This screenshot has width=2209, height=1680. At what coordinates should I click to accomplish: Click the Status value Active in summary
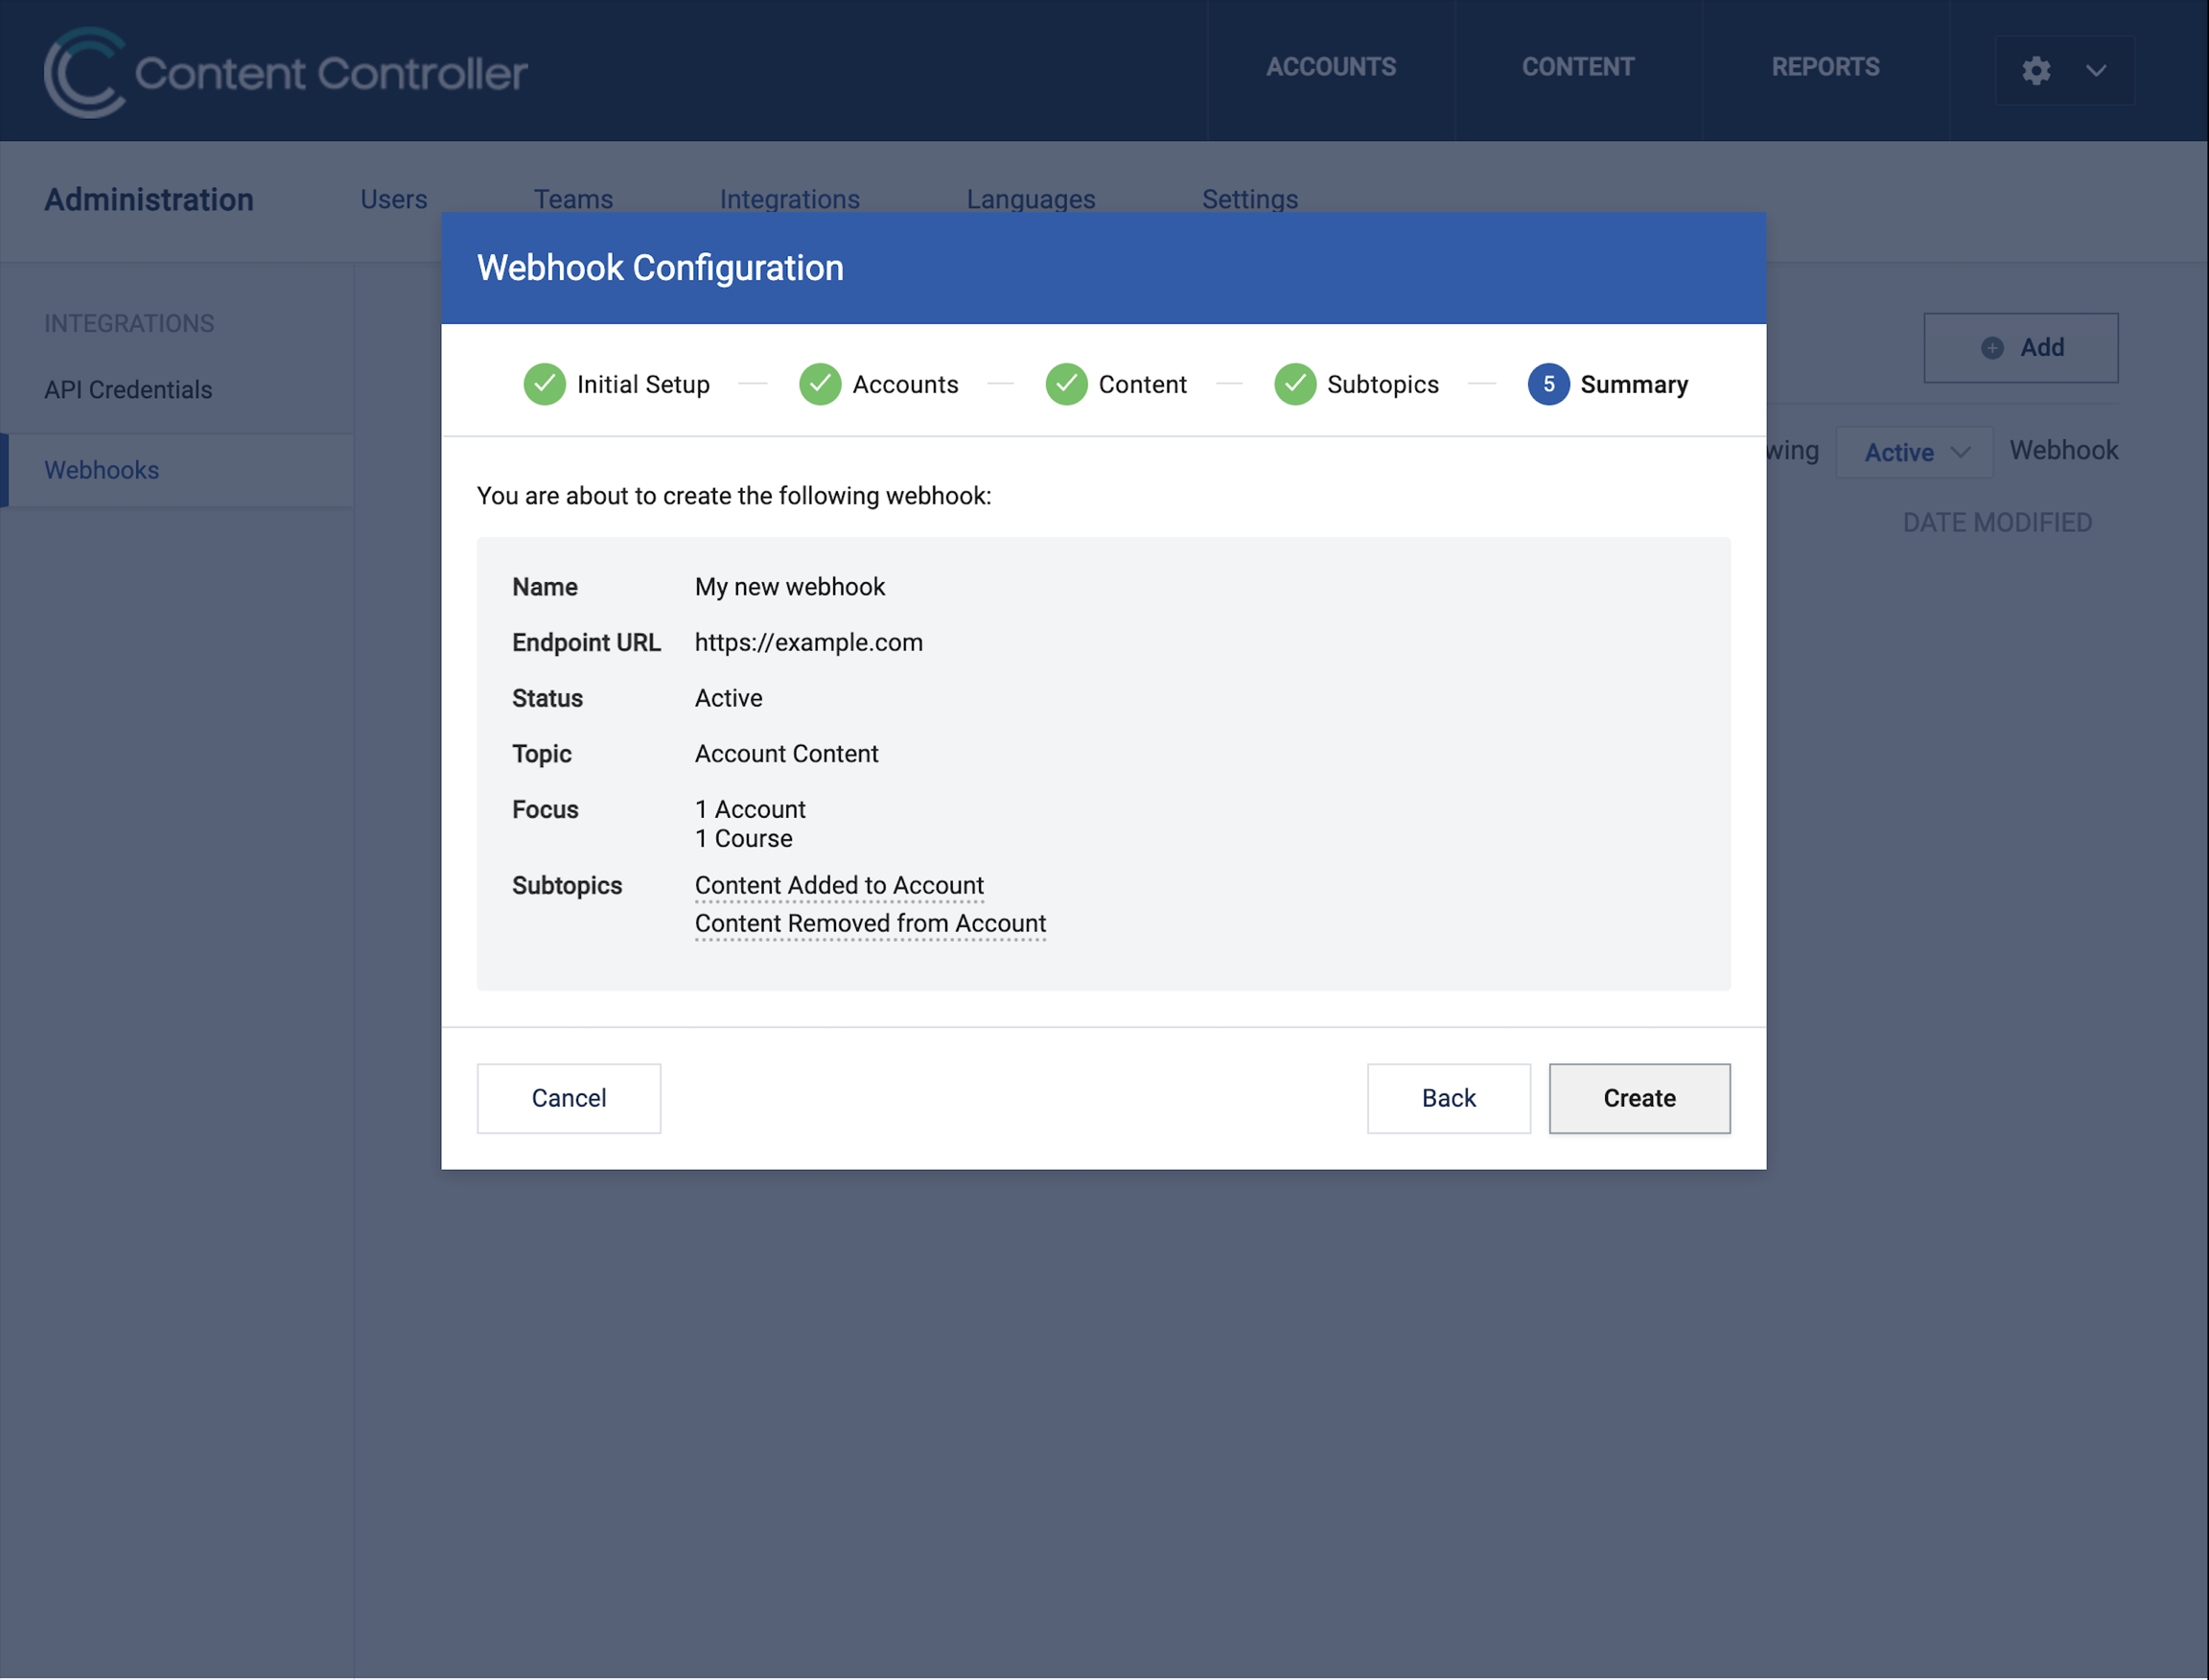(728, 698)
